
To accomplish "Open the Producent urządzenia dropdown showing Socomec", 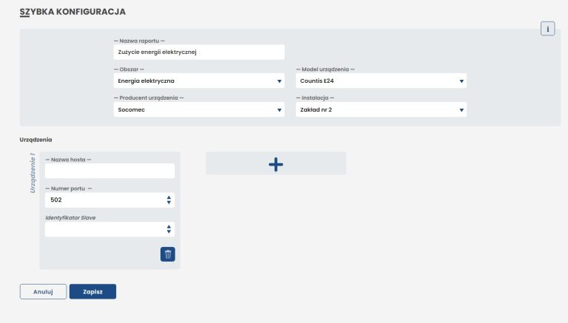I will click(x=199, y=109).
